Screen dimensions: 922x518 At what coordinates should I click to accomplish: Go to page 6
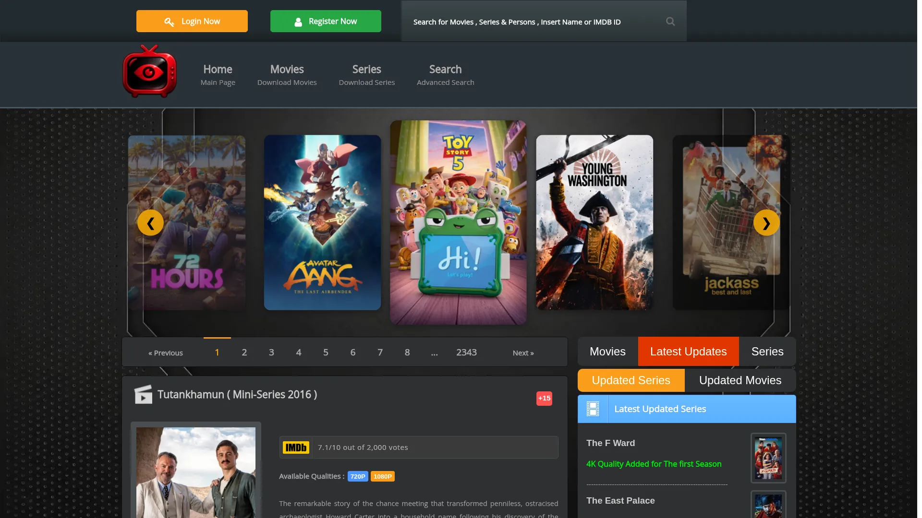353,353
